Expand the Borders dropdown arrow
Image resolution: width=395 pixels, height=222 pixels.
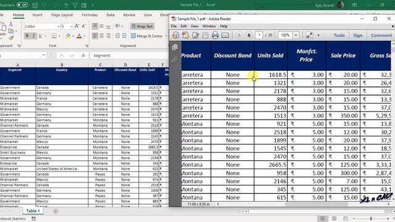coord(59,36)
